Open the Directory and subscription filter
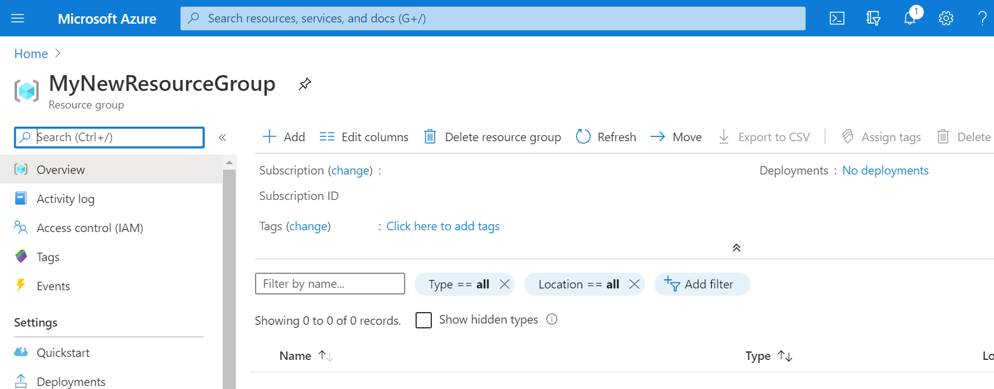The image size is (994, 389). coord(873,18)
